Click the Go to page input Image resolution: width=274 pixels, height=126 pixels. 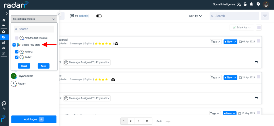pyautogui.click(x=169, y=121)
